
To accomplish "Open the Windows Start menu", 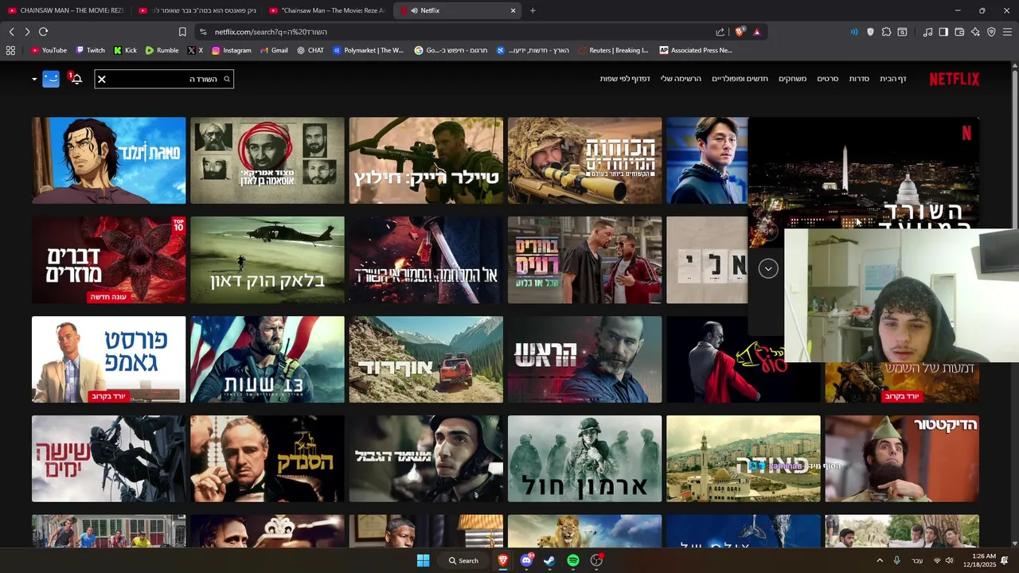I will [x=423, y=560].
